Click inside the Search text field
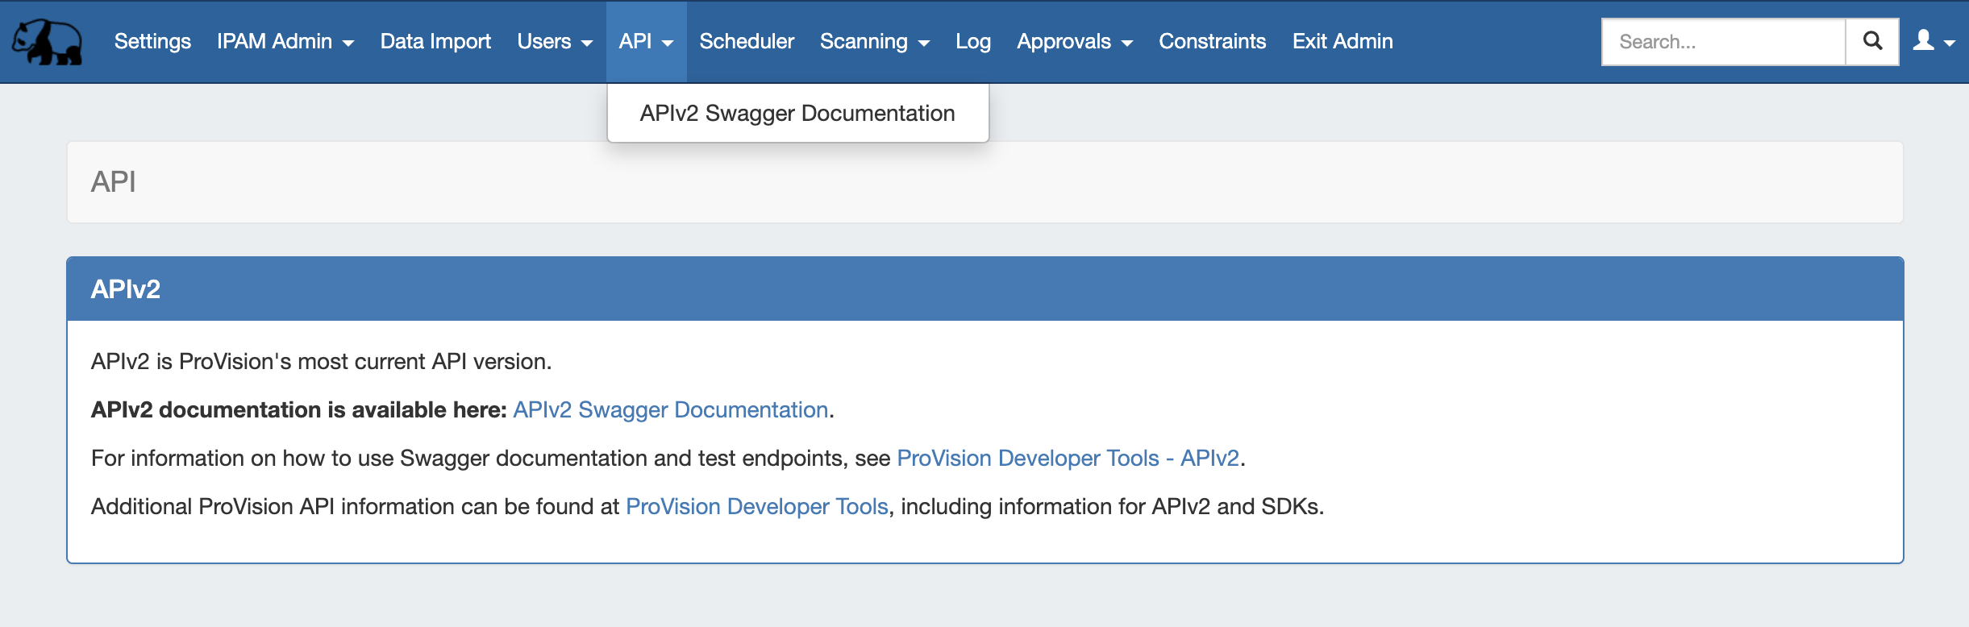 tap(1723, 42)
